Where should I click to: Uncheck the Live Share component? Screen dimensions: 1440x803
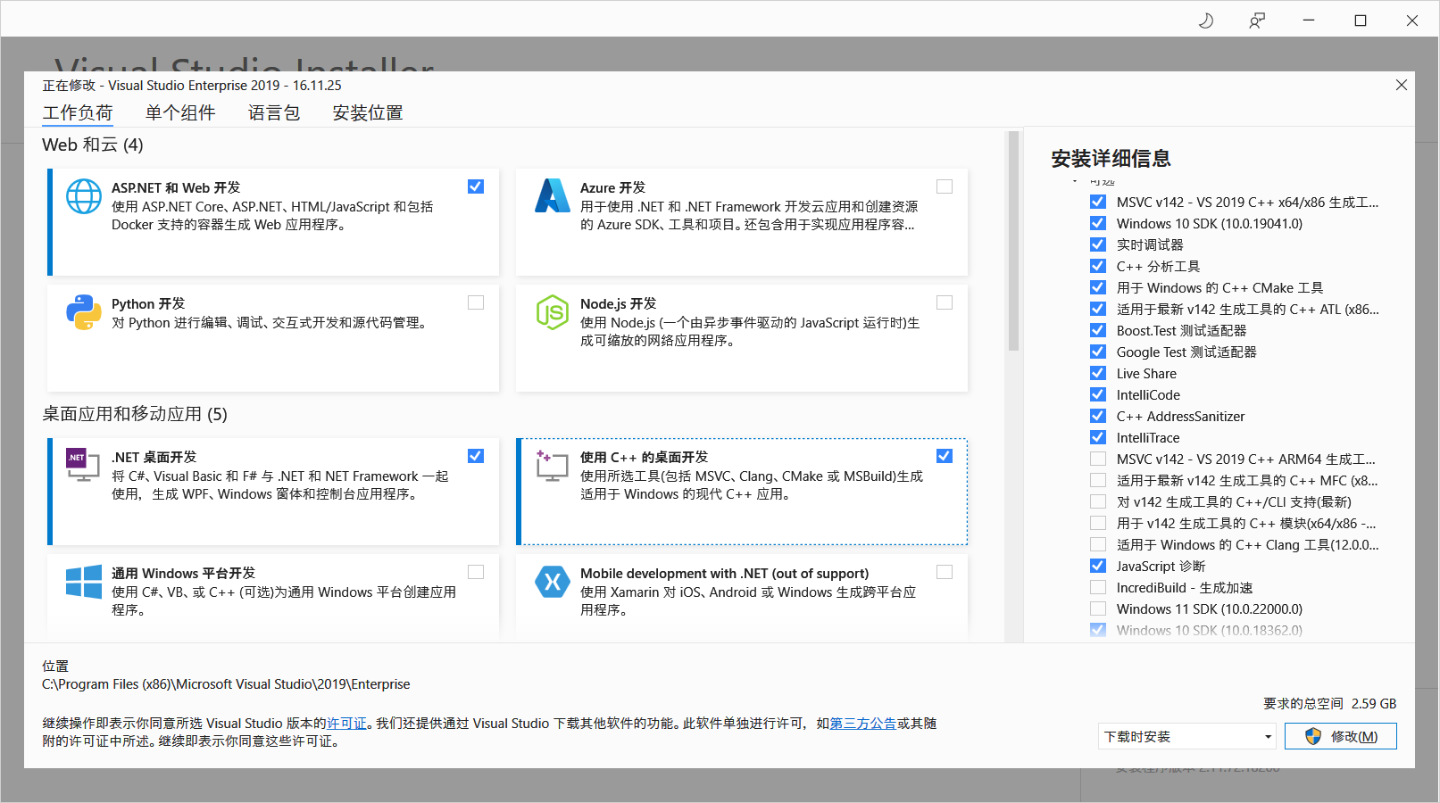click(1098, 373)
